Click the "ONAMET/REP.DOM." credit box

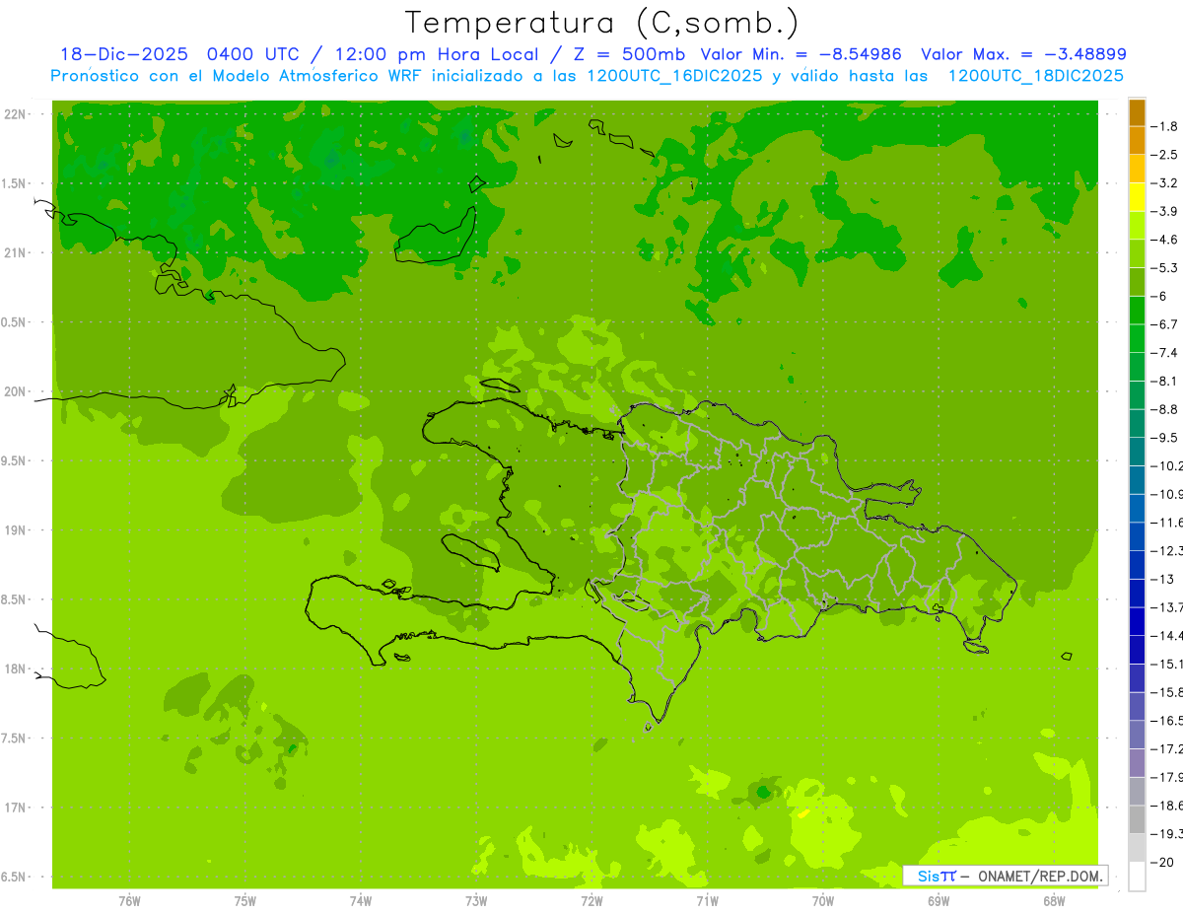(1006, 876)
